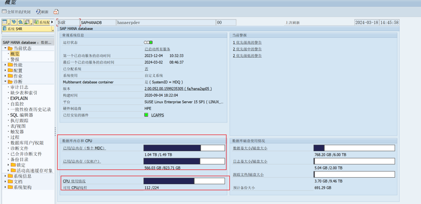Toggle full screen on/off (全屏开启/关闭)

point(16,12)
